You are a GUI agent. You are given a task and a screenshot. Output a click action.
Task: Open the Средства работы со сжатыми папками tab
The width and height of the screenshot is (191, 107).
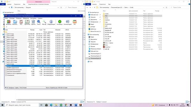click(38, 4)
